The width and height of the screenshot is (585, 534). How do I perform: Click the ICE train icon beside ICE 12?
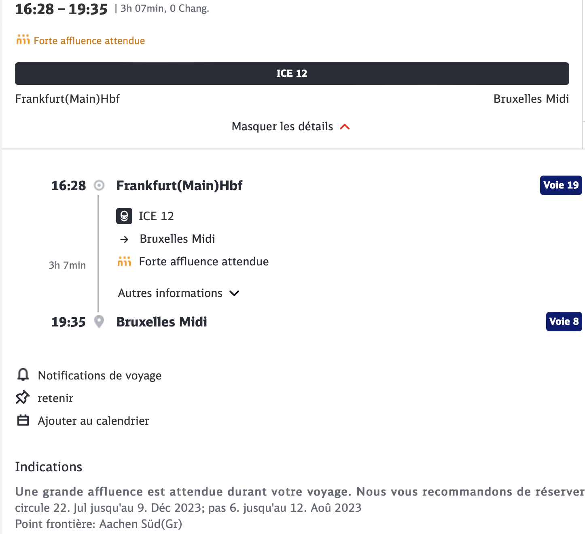click(x=124, y=216)
